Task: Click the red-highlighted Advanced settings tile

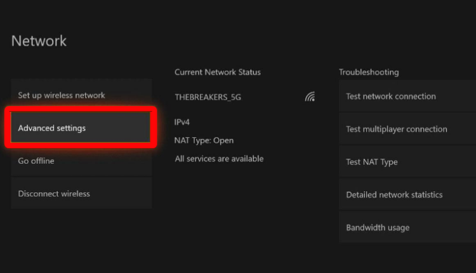Action: click(81, 128)
